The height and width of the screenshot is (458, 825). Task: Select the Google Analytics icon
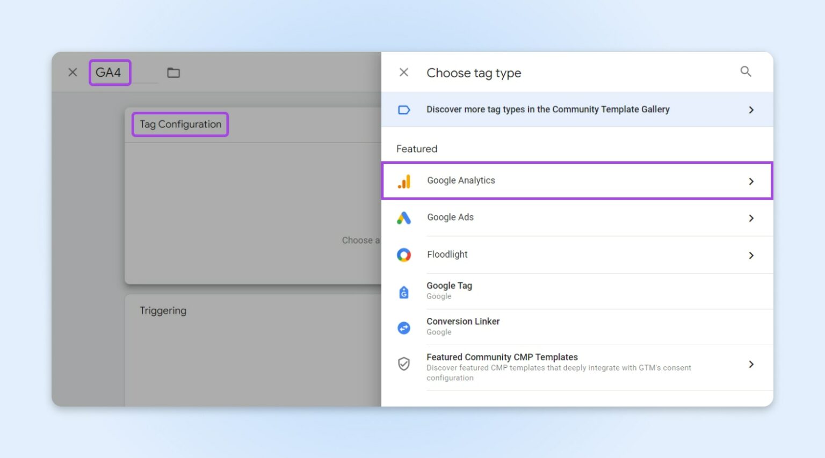point(404,181)
